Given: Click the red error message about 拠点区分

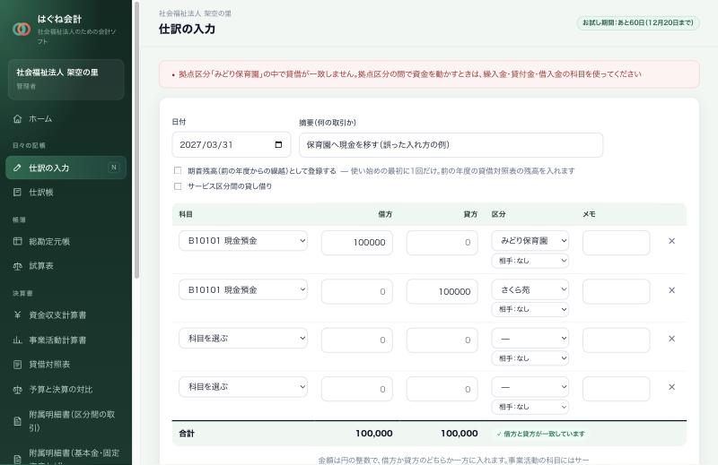Looking at the screenshot, I should point(429,74).
